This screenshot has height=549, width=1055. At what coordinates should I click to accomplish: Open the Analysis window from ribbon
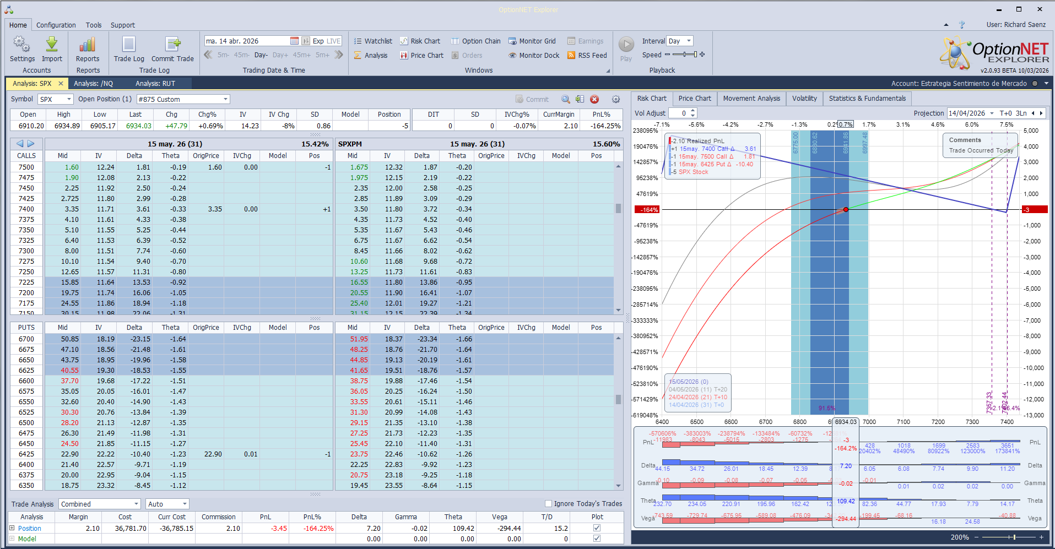click(371, 56)
